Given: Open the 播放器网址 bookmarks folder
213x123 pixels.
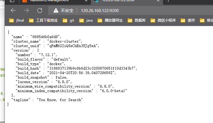Looking at the screenshot, I should tap(110, 20).
